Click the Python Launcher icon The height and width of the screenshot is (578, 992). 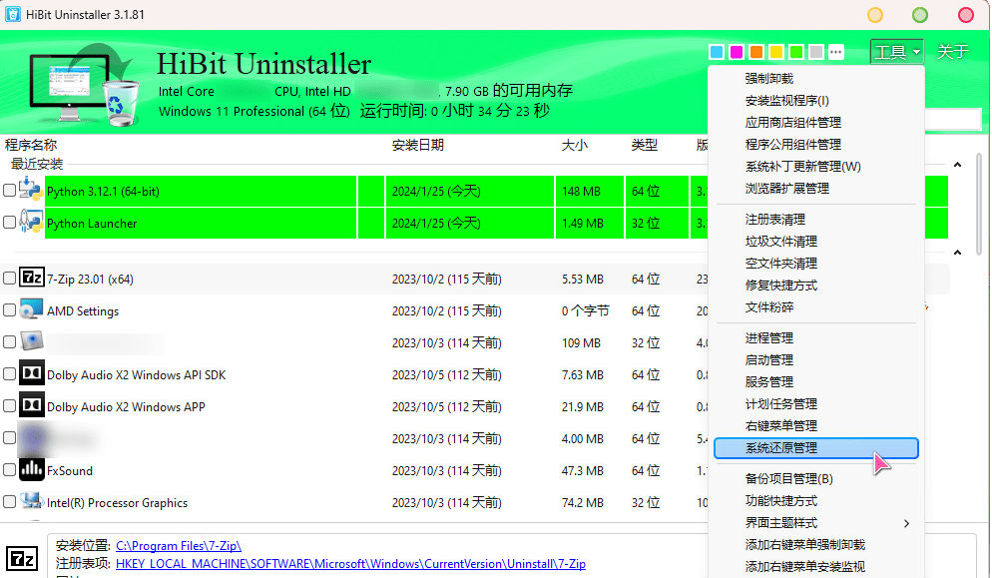click(x=31, y=223)
